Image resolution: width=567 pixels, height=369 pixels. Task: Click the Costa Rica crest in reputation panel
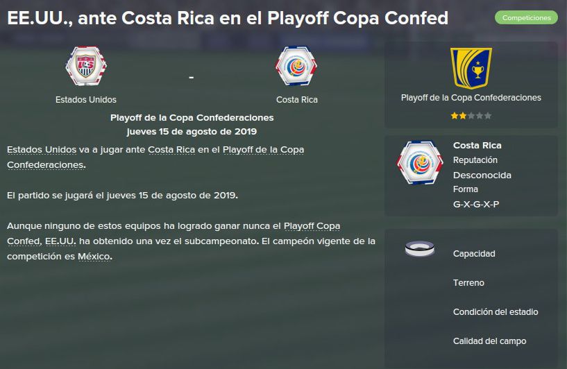click(x=419, y=162)
